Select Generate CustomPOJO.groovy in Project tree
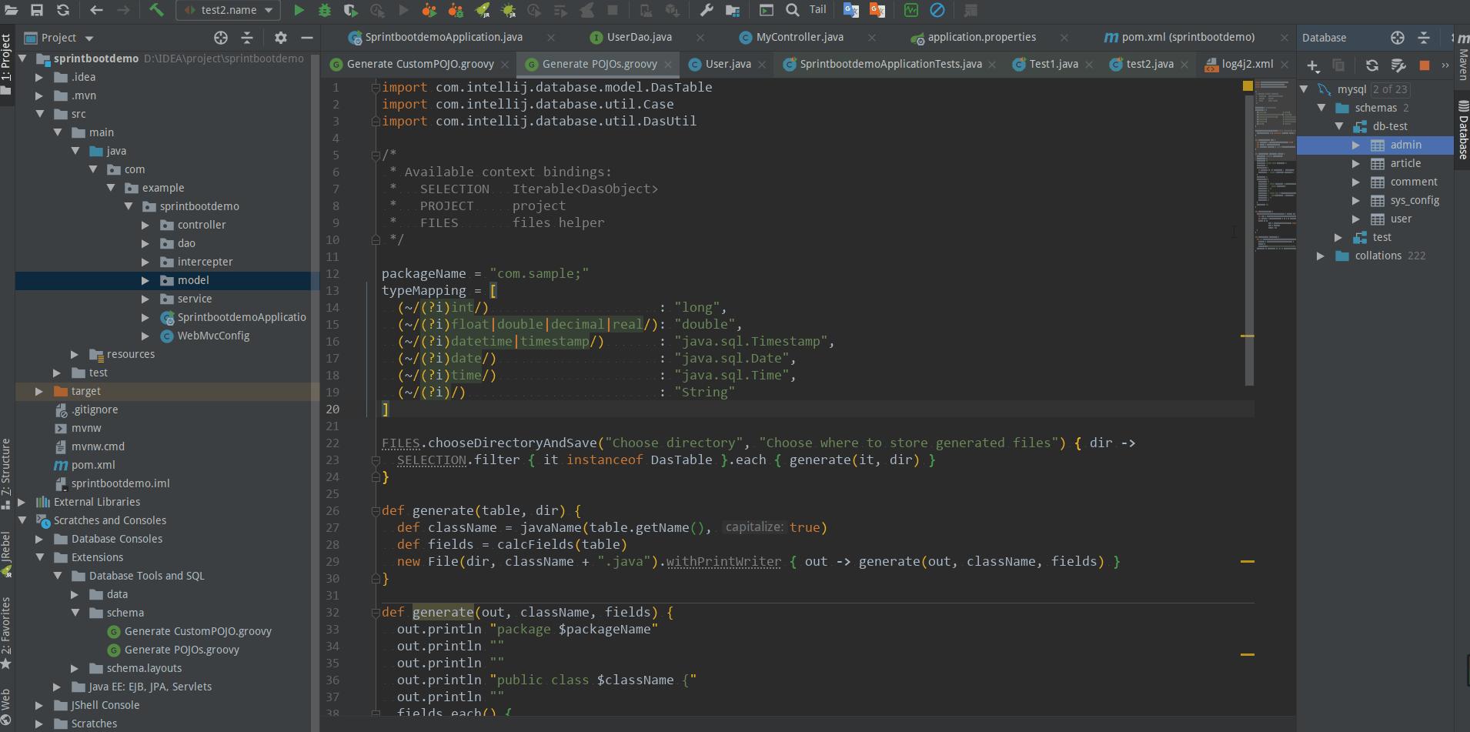The height and width of the screenshot is (732, 1470). point(198,631)
